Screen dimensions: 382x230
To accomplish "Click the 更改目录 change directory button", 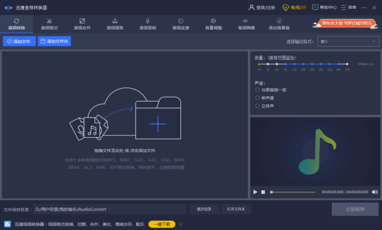I will pos(204,209).
